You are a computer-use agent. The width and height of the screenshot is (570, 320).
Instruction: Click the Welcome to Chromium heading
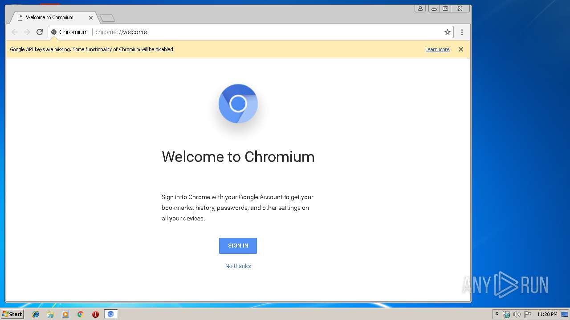tap(238, 157)
